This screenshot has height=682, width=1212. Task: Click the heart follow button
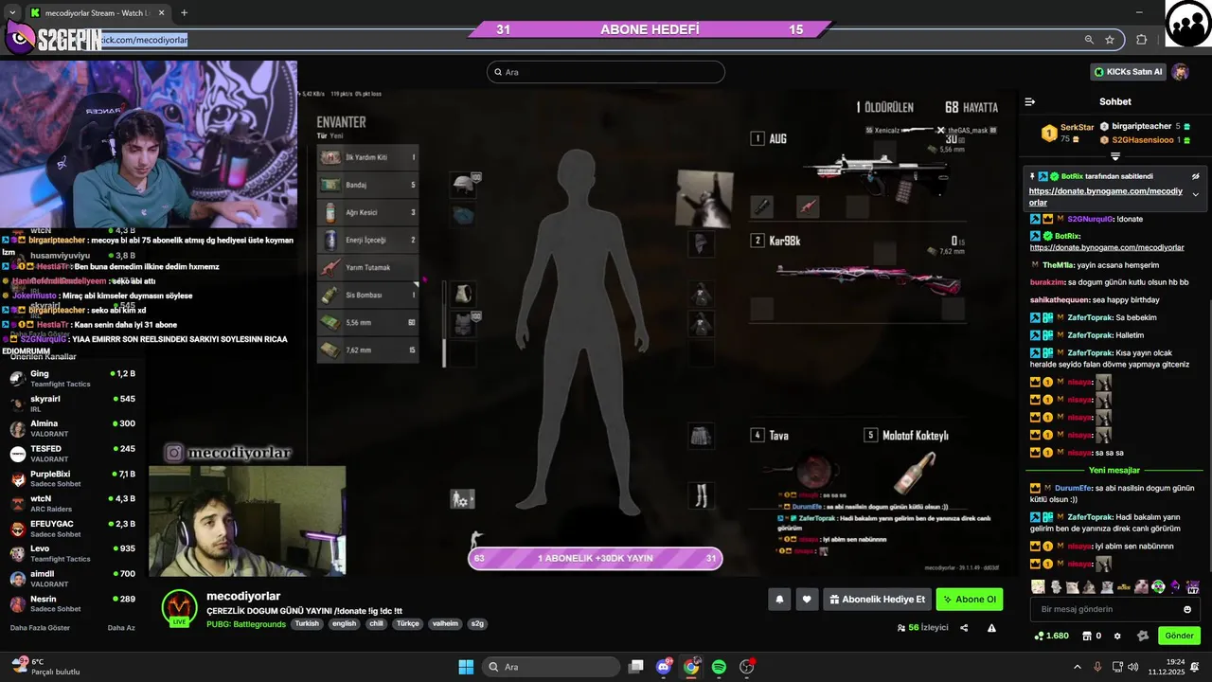coord(807,599)
